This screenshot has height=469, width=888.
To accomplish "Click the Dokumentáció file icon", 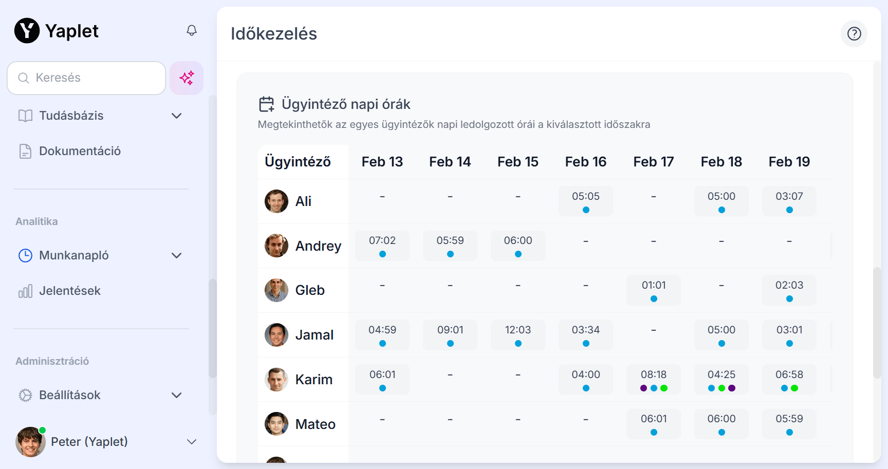I will coord(25,151).
